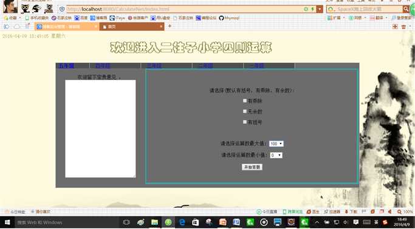Viewport: 415px width, 229px height.
Task: Check the 无余数 checkbox
Action: 245,111
